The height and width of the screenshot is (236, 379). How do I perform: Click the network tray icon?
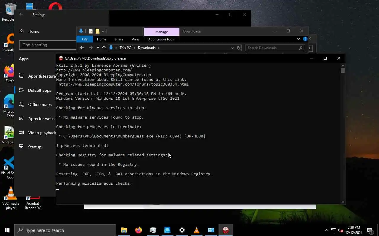coord(334,230)
